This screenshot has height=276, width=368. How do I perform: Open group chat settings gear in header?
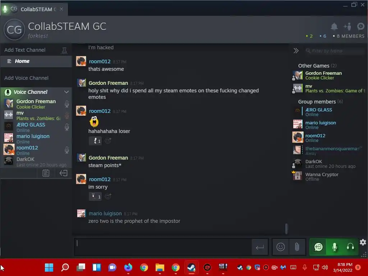point(361,26)
